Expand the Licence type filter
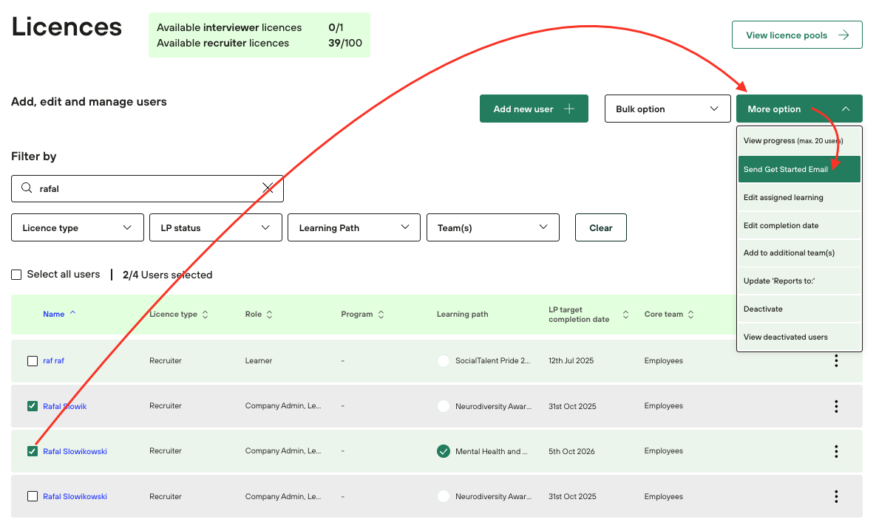876x525 pixels. (x=78, y=227)
